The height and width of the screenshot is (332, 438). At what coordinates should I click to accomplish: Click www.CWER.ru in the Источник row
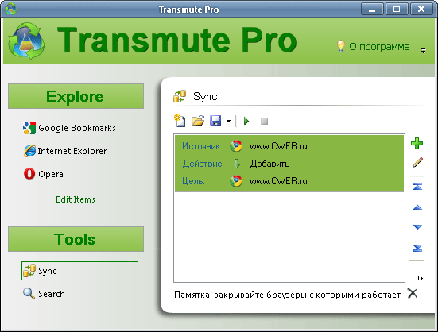click(278, 146)
